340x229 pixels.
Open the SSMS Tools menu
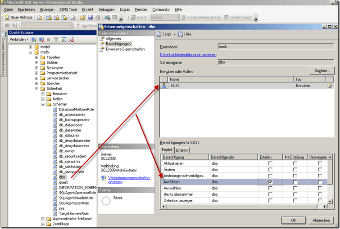(x=68, y=9)
